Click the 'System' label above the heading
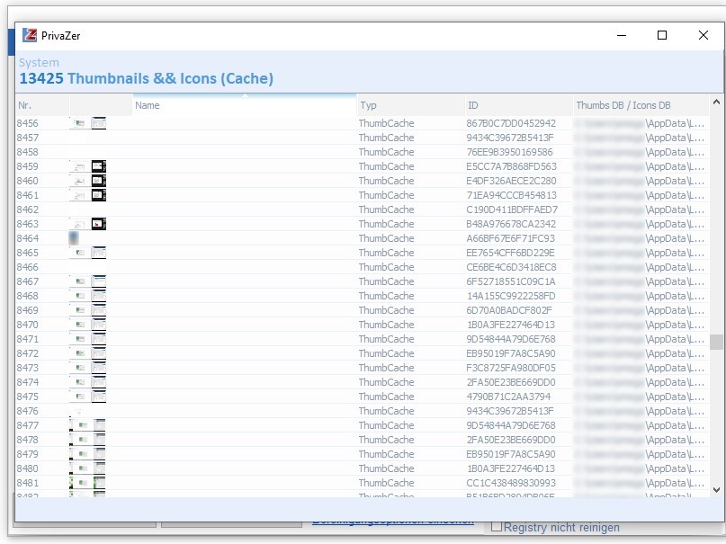726x544 pixels. pos(39,62)
